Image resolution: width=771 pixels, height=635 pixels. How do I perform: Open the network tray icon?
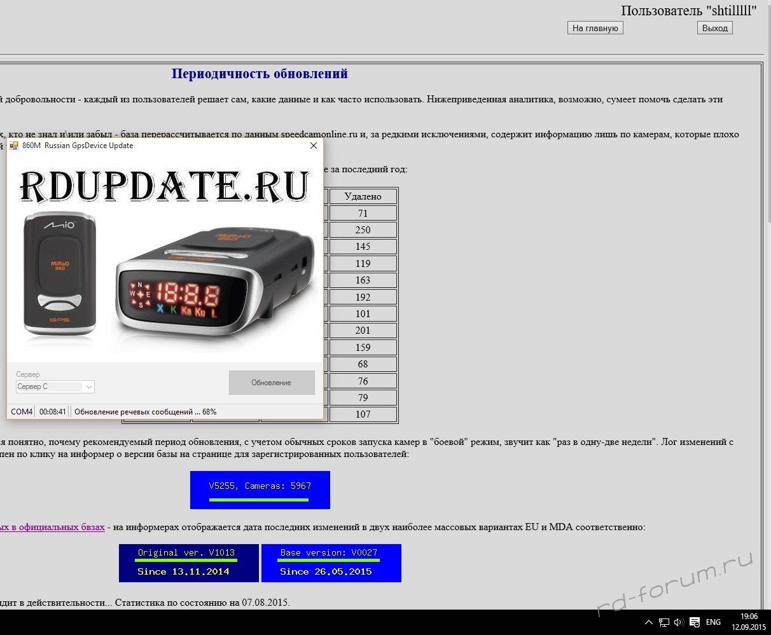pos(664,622)
